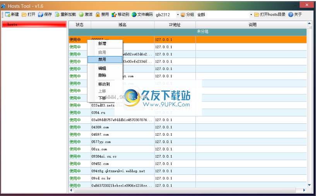The image size is (317, 196).
Task: Click 127.0.0.1 in the orange highlighted row
Action: [x=164, y=40]
